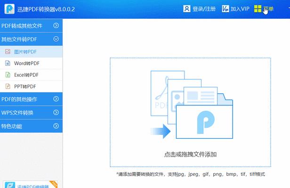
Task: Expand the PDF转成其他文件 section
Action: 31,25
